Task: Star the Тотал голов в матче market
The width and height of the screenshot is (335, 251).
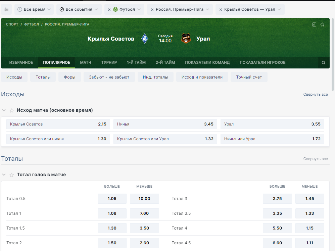Action: point(12,175)
